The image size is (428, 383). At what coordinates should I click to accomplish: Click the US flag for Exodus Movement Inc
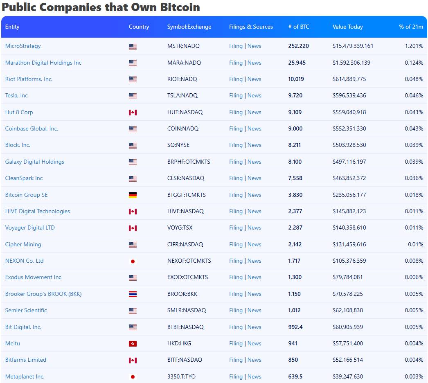pyautogui.click(x=133, y=277)
